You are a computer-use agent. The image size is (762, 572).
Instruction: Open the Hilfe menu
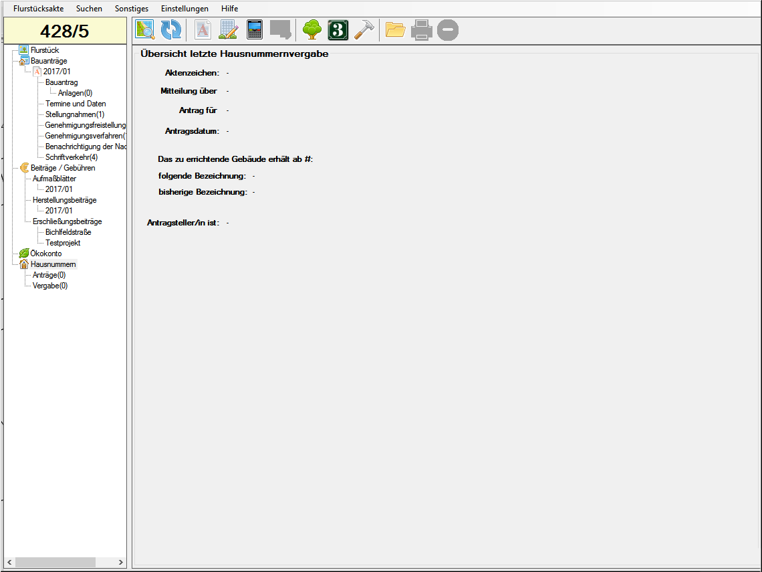(x=229, y=8)
